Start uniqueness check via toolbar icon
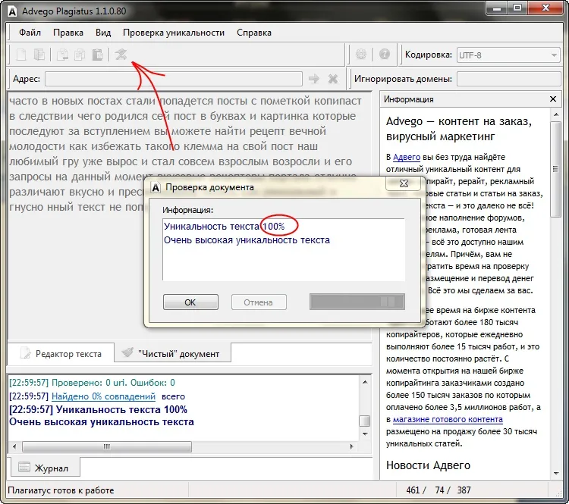 121,55
